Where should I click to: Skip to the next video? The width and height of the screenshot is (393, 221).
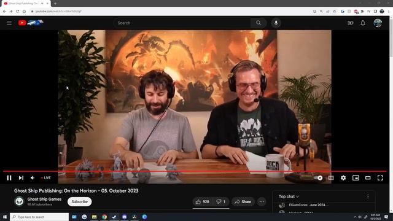click(x=21, y=177)
